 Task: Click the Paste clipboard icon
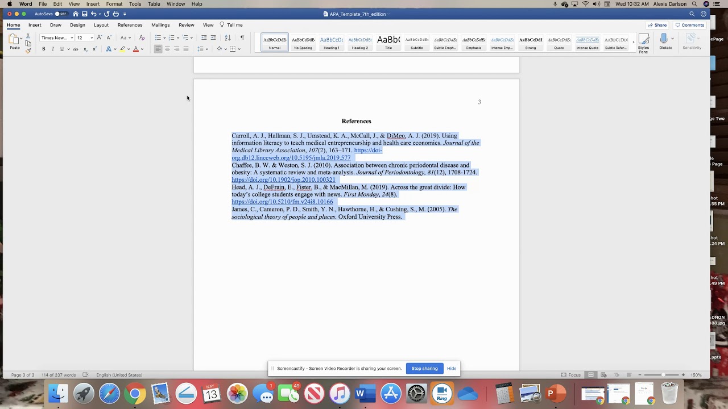tap(14, 40)
